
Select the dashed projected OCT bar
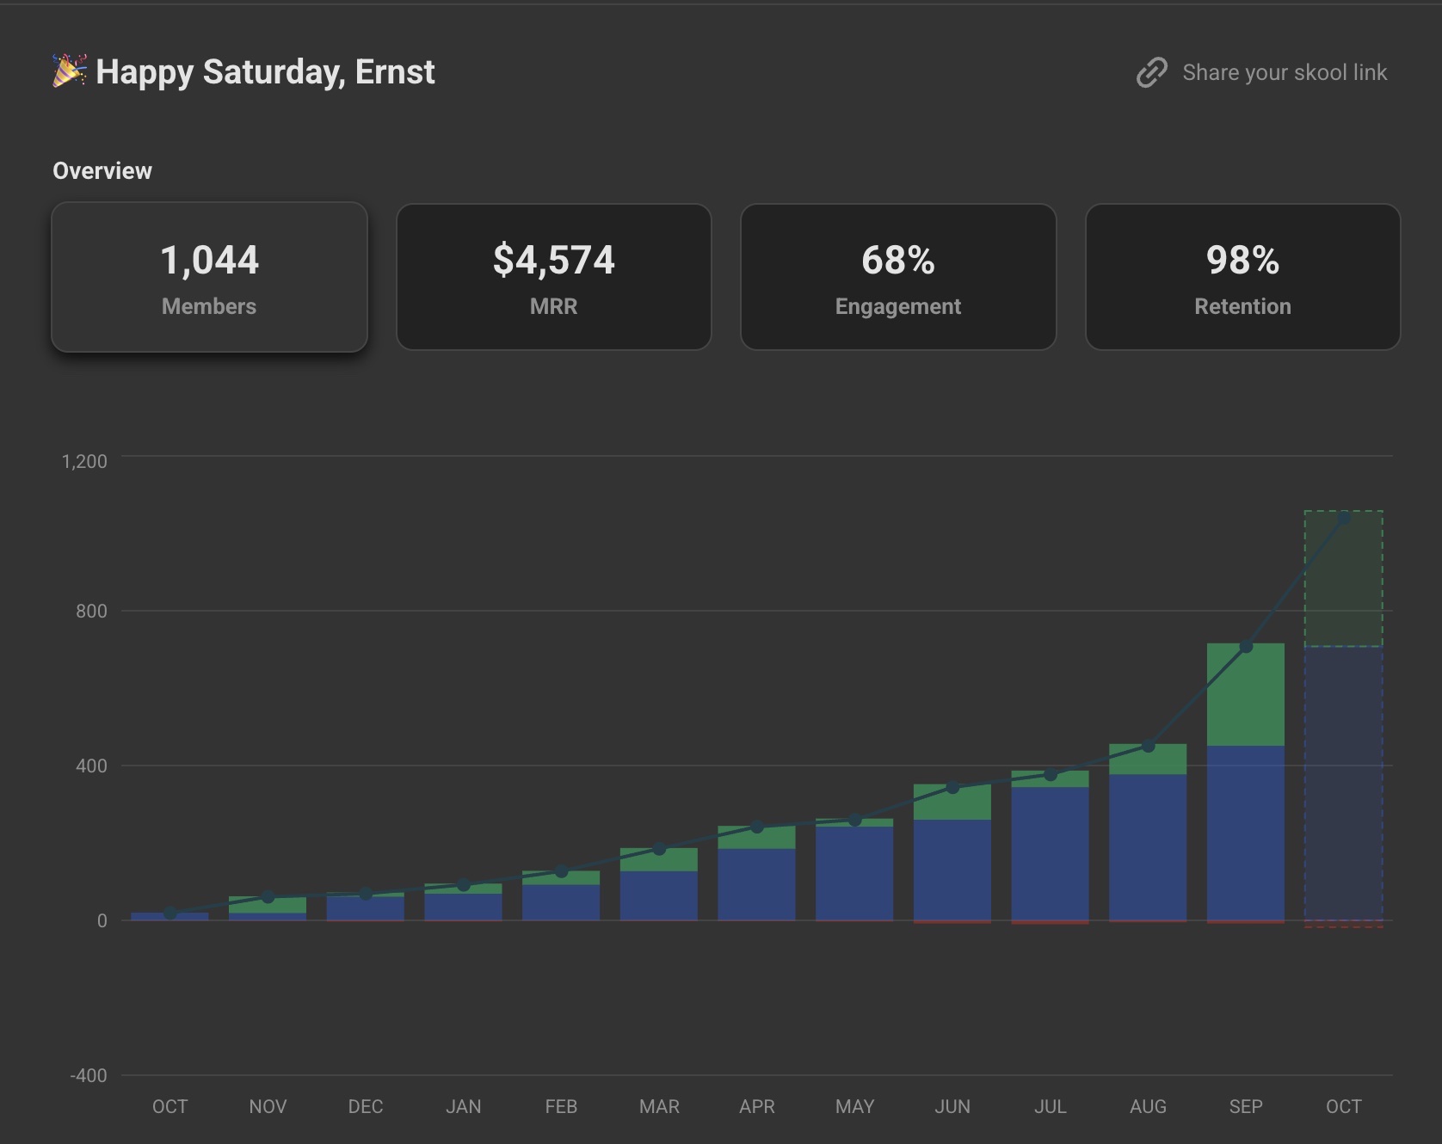click(1343, 719)
